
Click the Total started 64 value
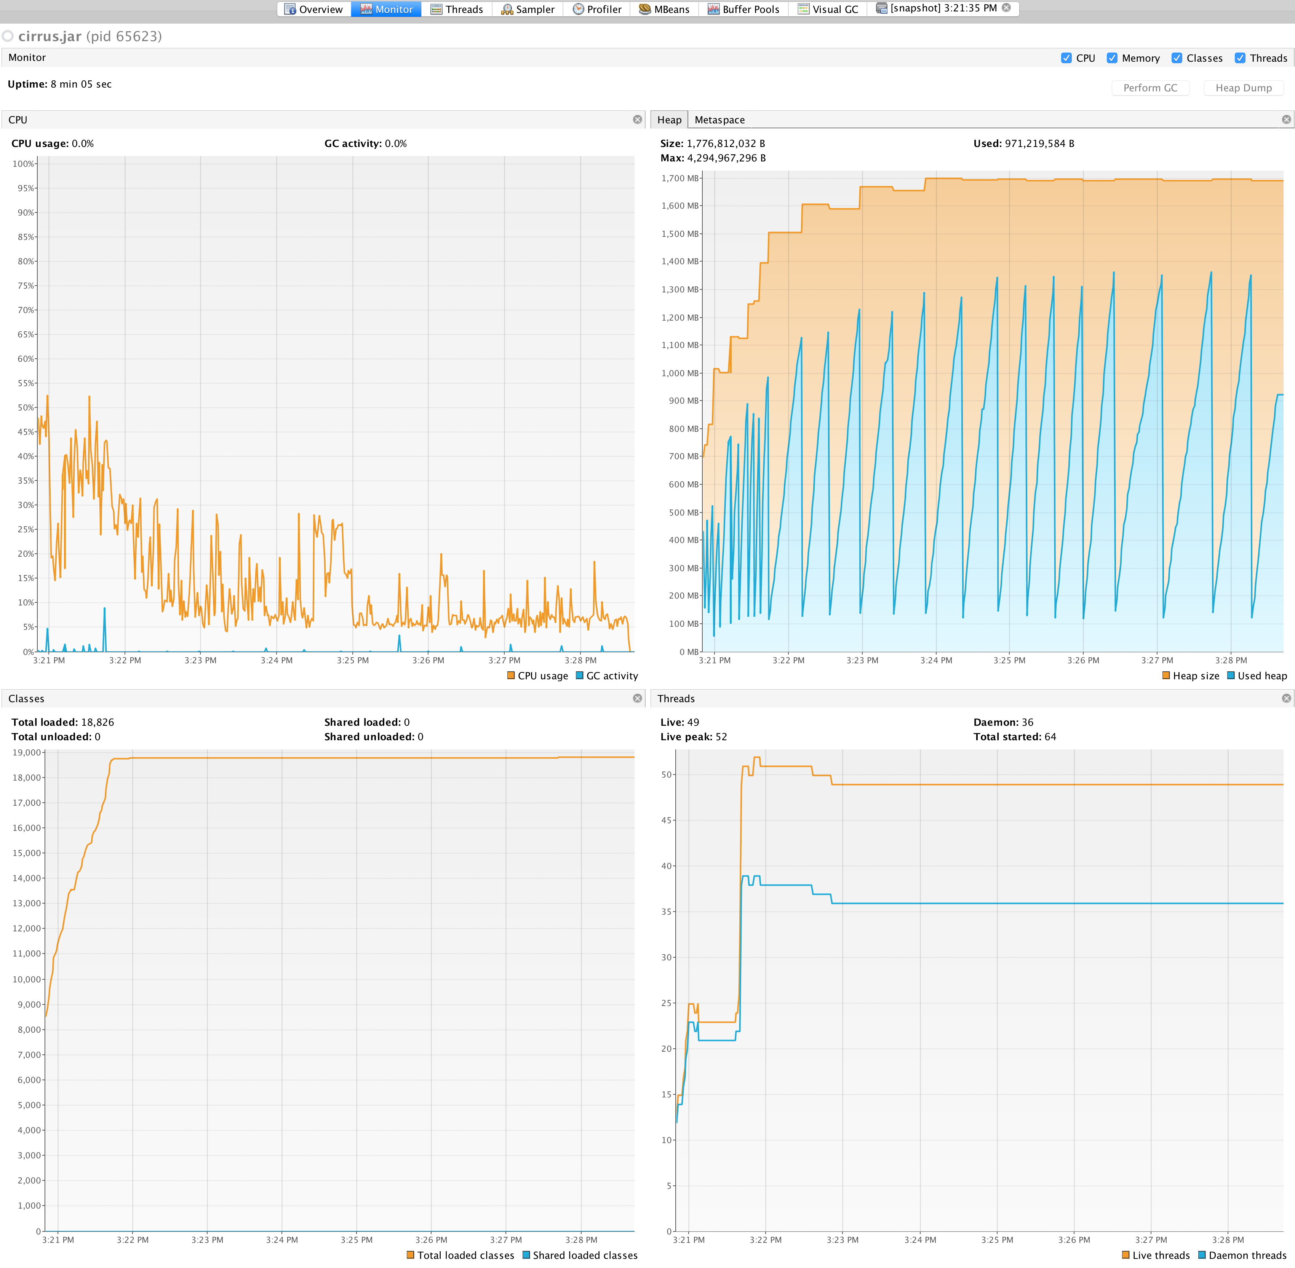pos(1050,736)
